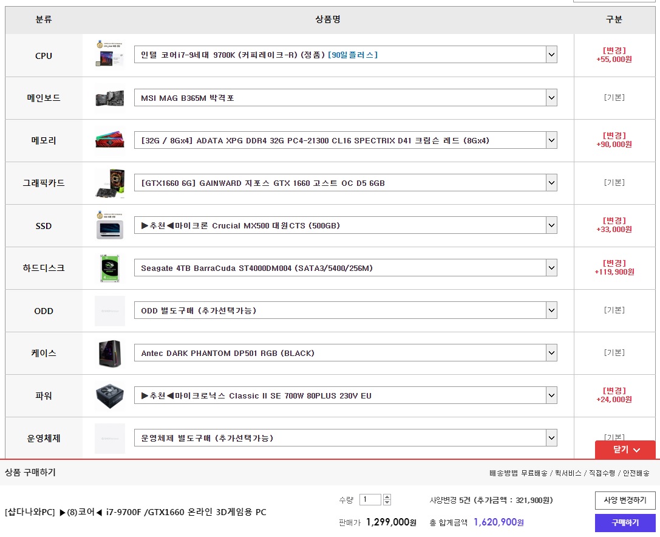
Task: Expand the 하드디스크 Seagate 4TB dropdown
Action: pyautogui.click(x=345, y=268)
